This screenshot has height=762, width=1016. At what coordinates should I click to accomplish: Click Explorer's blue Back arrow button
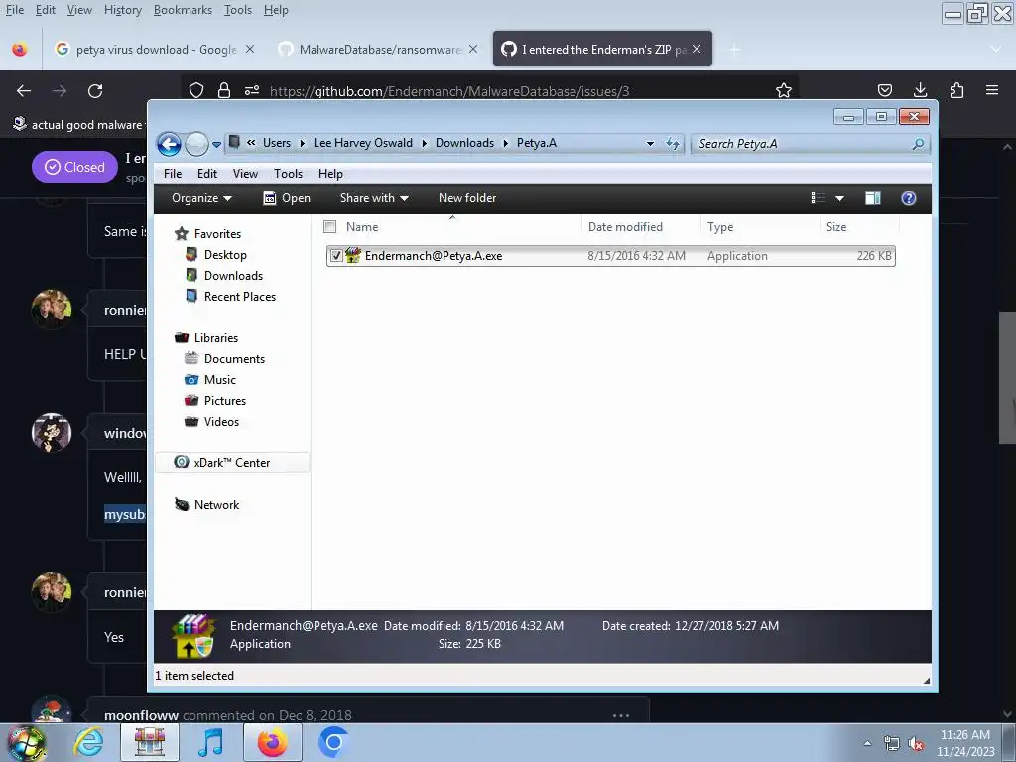click(169, 144)
